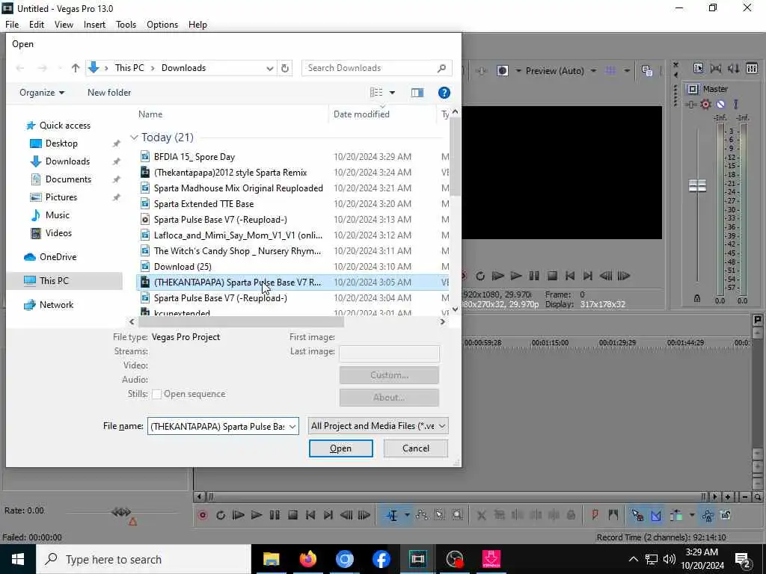Open the Organize dropdown menu

pyautogui.click(x=42, y=92)
